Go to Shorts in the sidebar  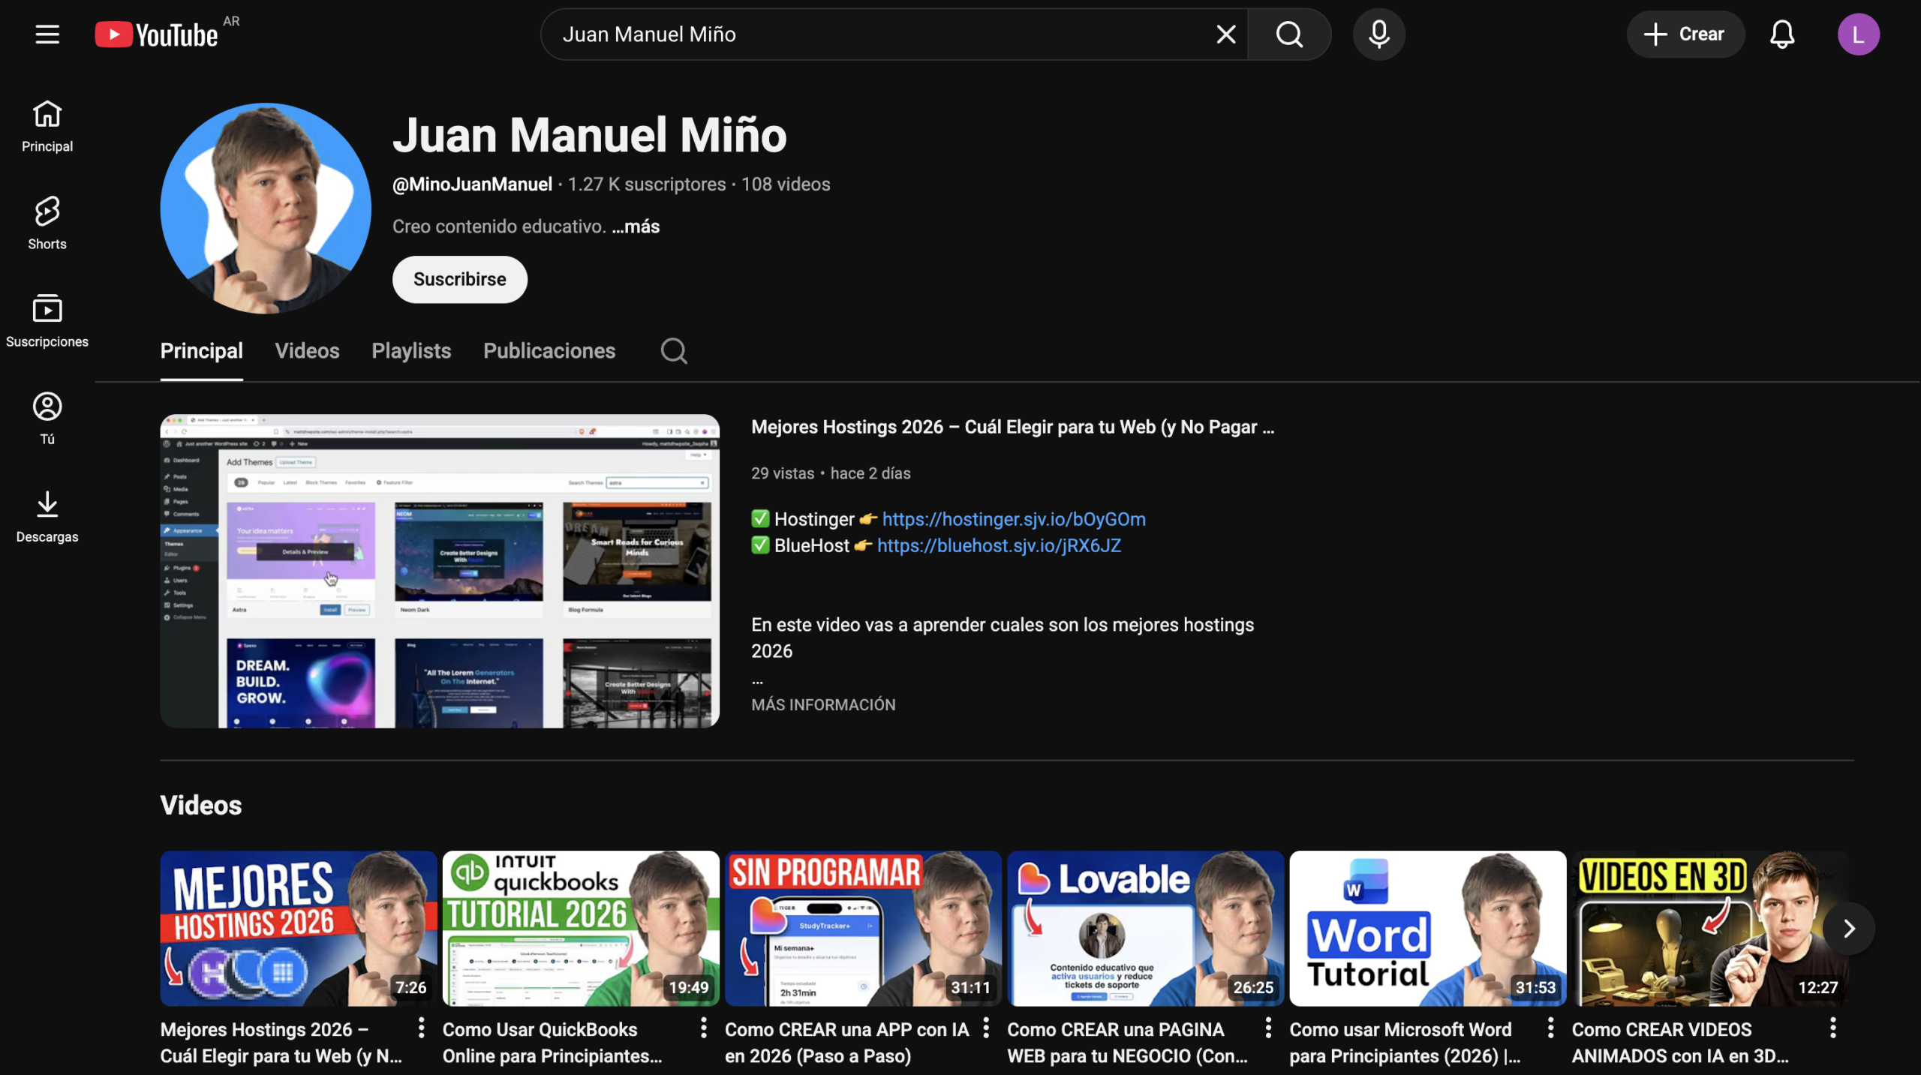[x=47, y=223]
